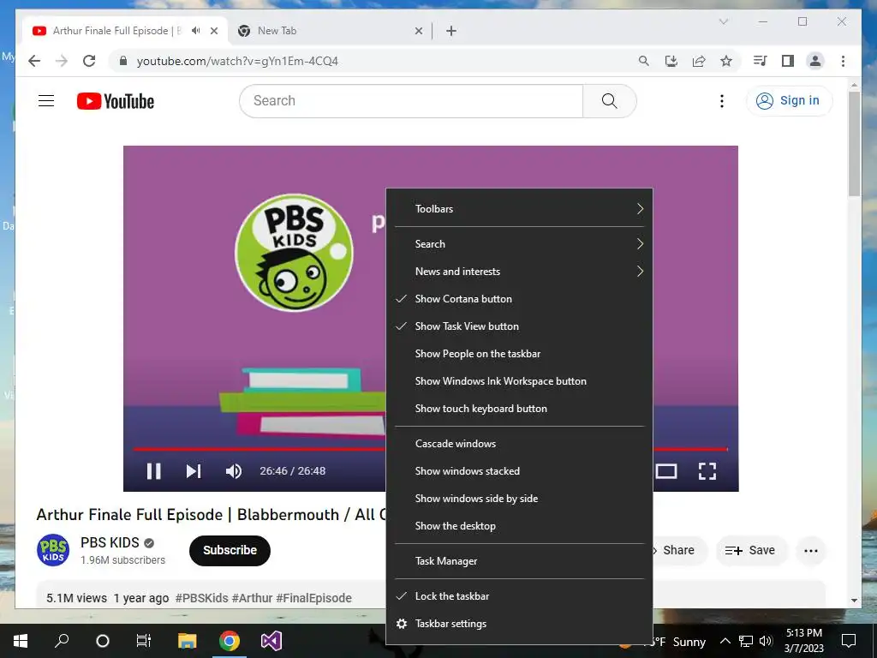Image resolution: width=877 pixels, height=658 pixels.
Task: Enable Show touch keyboard button
Action: point(519,409)
